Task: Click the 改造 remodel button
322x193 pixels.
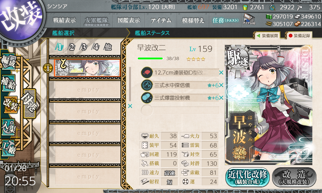Action: click(294, 177)
